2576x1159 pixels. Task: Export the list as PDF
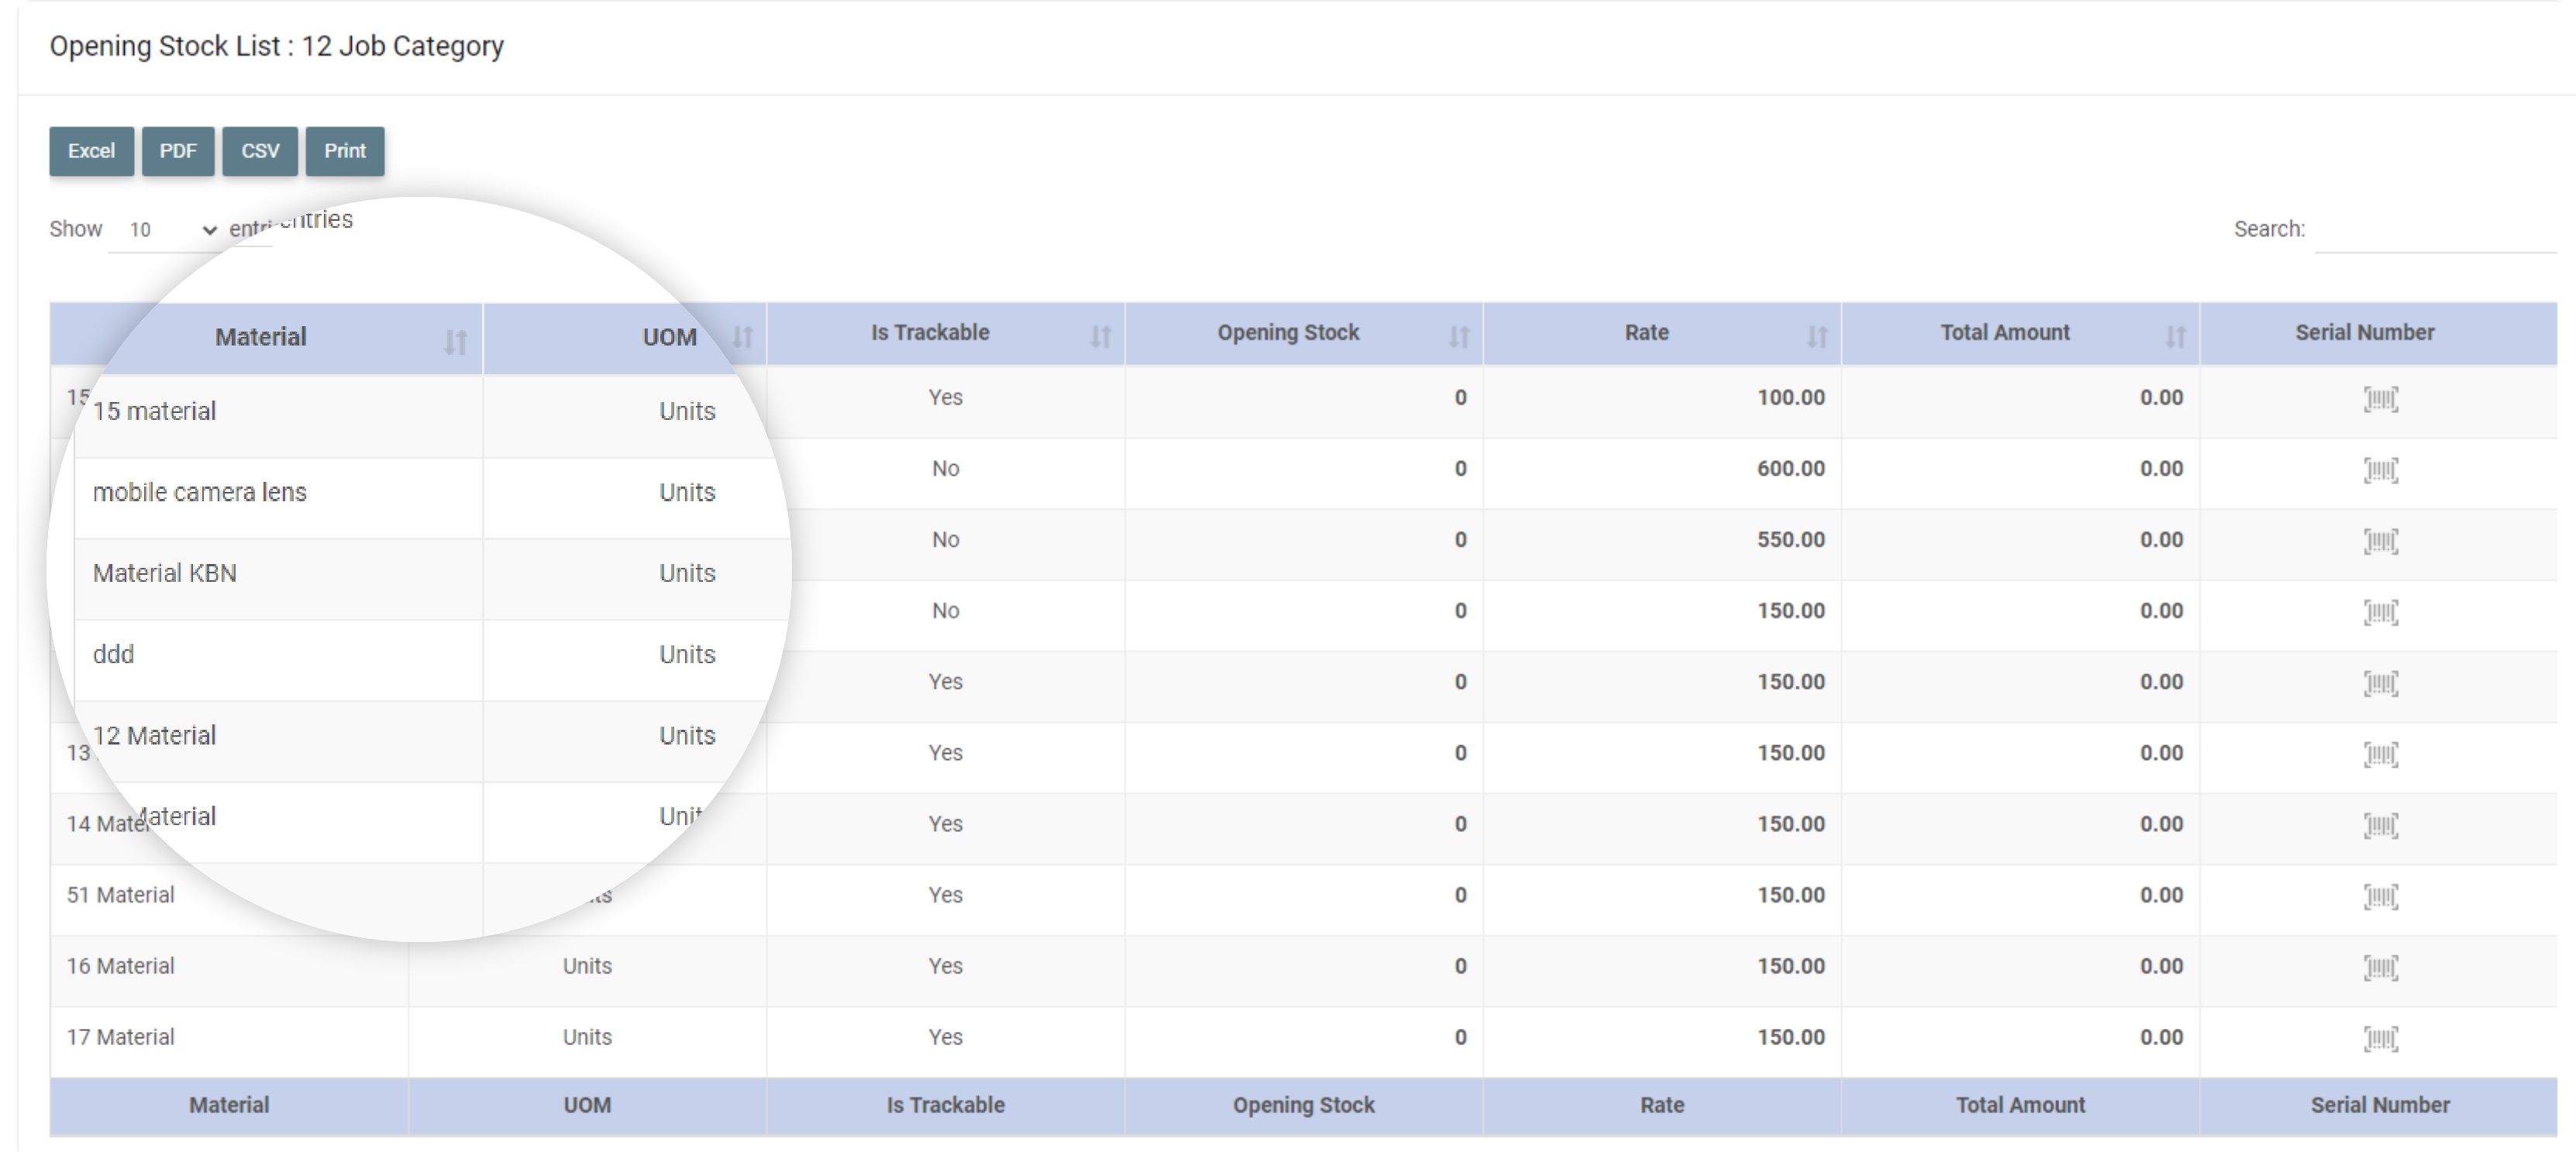coord(178,151)
